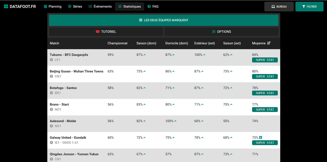The height and width of the screenshot is (162, 327).
Task: Open the Évènements menu
Action: click(x=100, y=7)
